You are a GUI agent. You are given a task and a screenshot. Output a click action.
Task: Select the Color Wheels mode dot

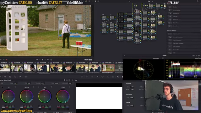click(64, 80)
